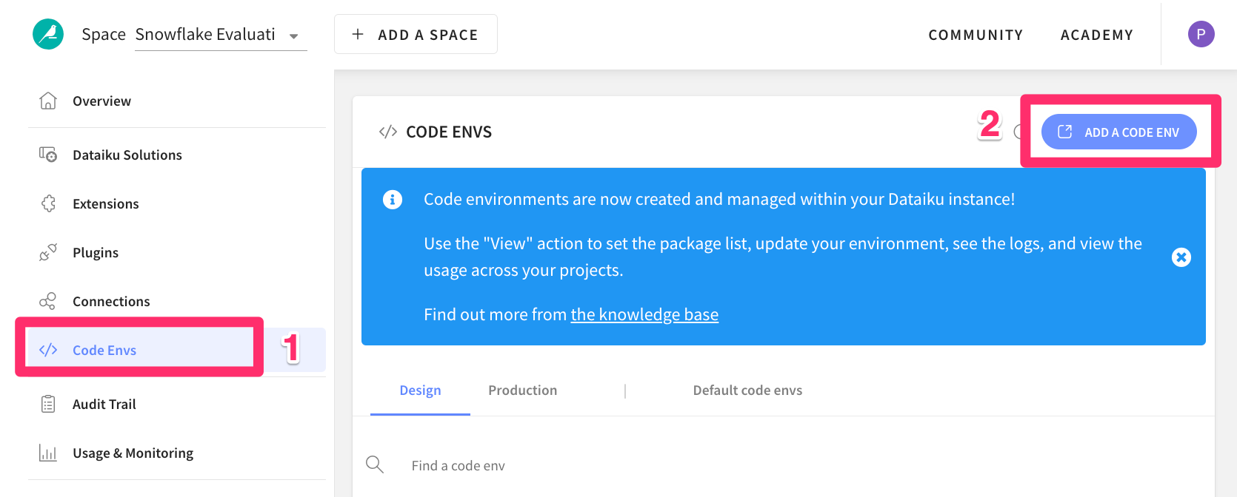
Task: Select the Dataiku Solutions sidebar icon
Action: 48,155
